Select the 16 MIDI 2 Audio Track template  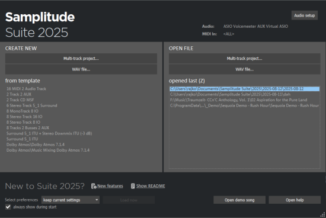[26, 89]
